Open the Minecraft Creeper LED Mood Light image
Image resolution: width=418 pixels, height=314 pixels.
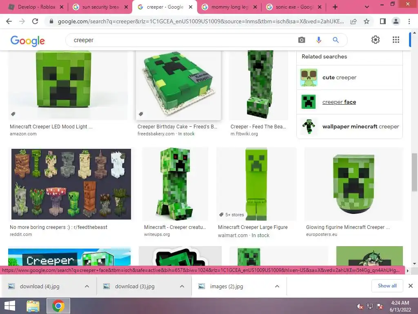68,85
